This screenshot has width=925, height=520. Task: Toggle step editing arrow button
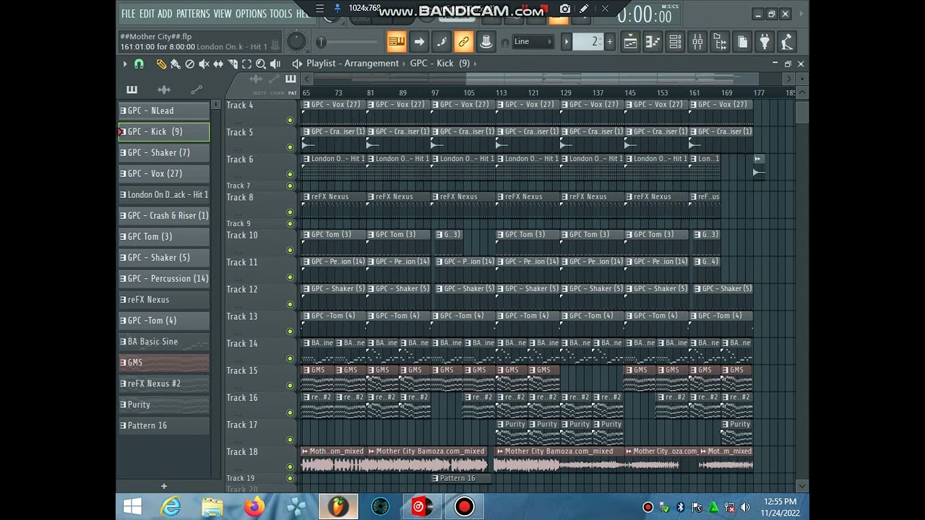(x=419, y=42)
